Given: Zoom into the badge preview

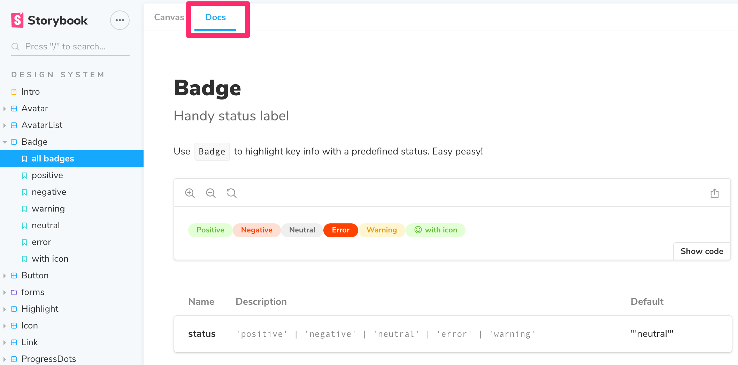Looking at the screenshot, I should 190,193.
